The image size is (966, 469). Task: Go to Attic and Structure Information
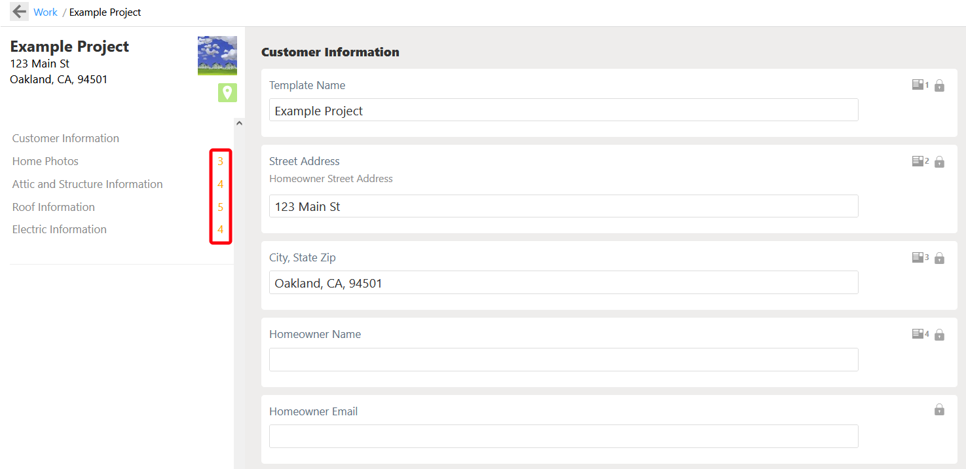pos(87,184)
